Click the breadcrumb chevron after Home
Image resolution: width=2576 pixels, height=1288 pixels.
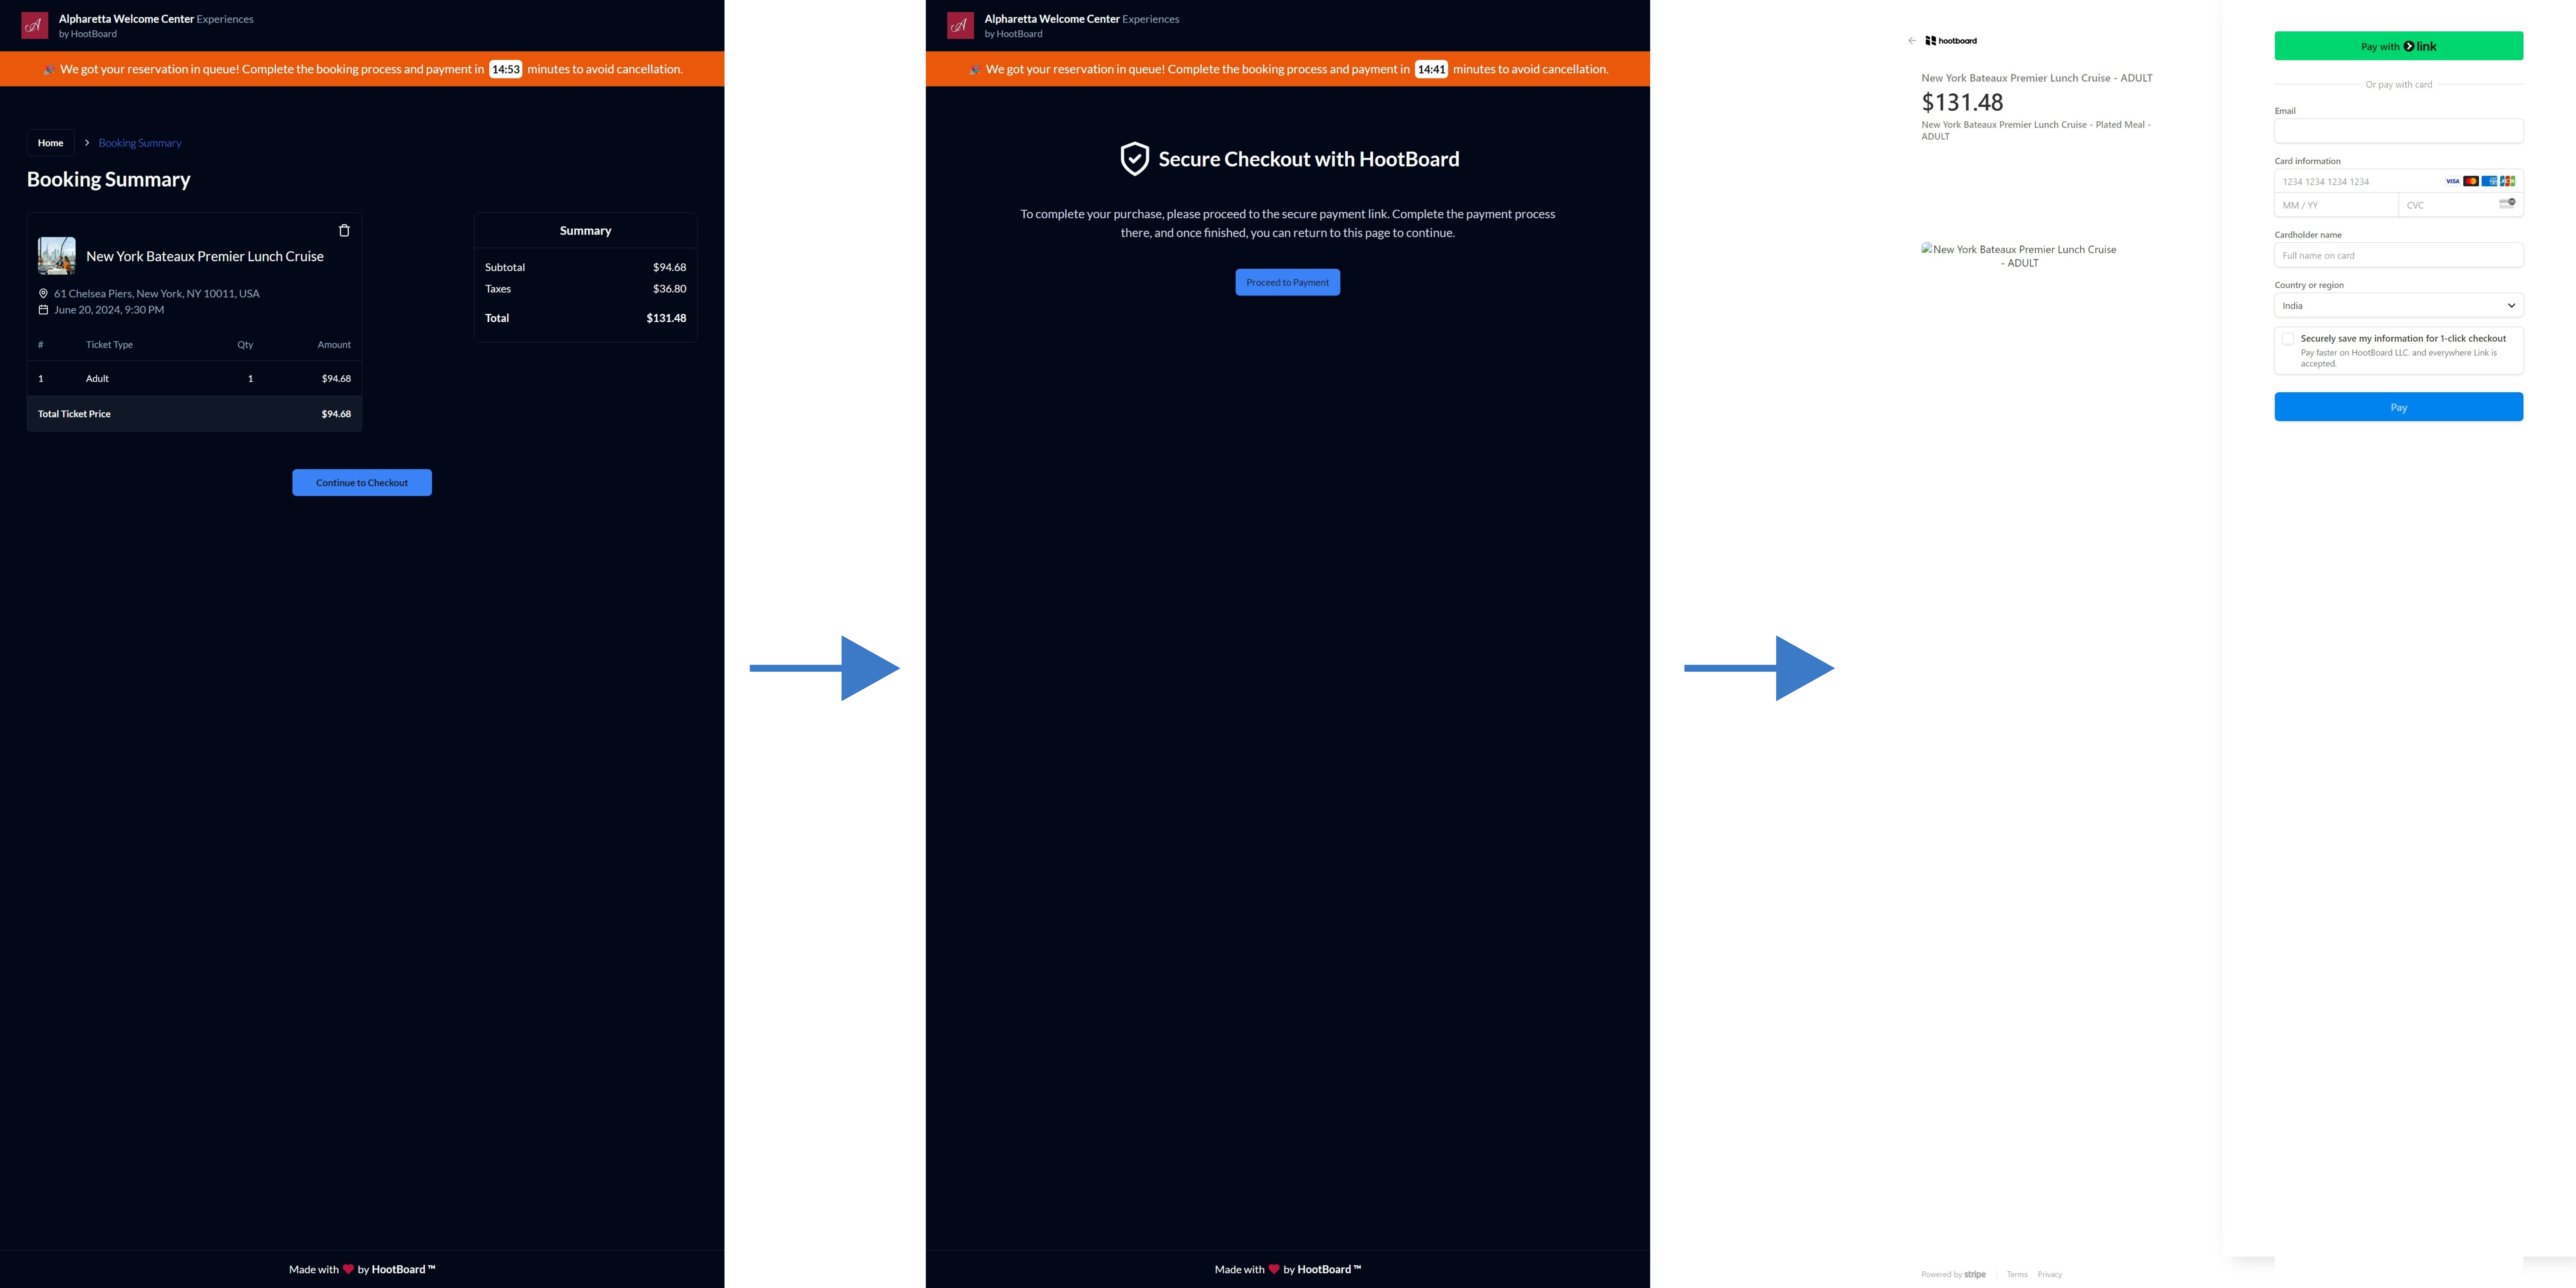[87, 143]
